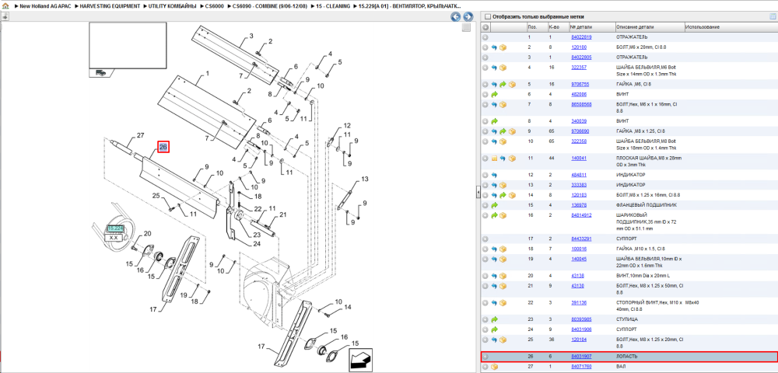
Task: Navigate to next illustration with right arrow
Action: (467, 17)
